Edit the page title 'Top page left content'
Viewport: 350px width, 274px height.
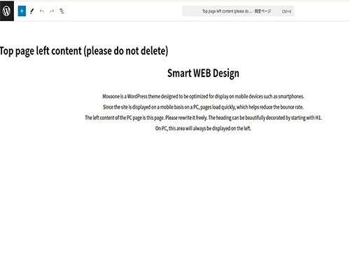point(84,51)
